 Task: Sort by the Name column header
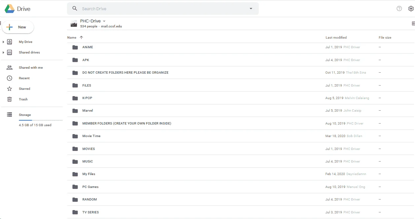[x=72, y=38]
